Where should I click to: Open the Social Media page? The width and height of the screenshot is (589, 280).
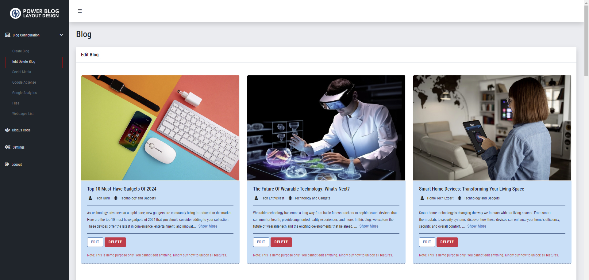click(x=21, y=72)
